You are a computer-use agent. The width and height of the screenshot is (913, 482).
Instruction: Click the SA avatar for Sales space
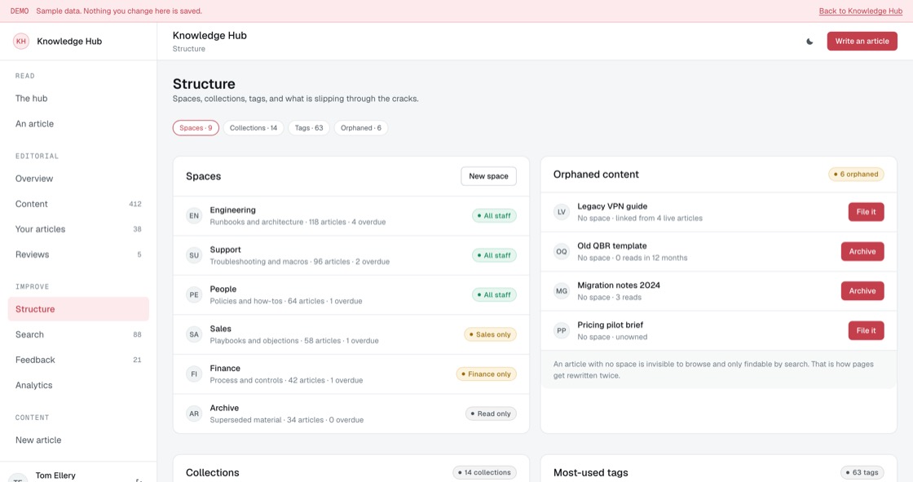[x=194, y=334]
